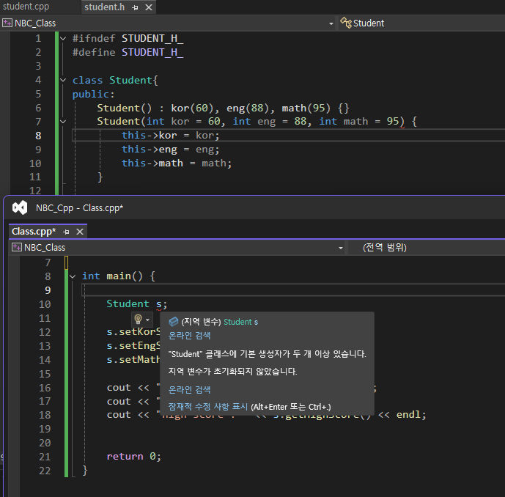Screen dimensions: 505x497
Task: Click line number 8 in student.h gutter
Action: coord(38,136)
